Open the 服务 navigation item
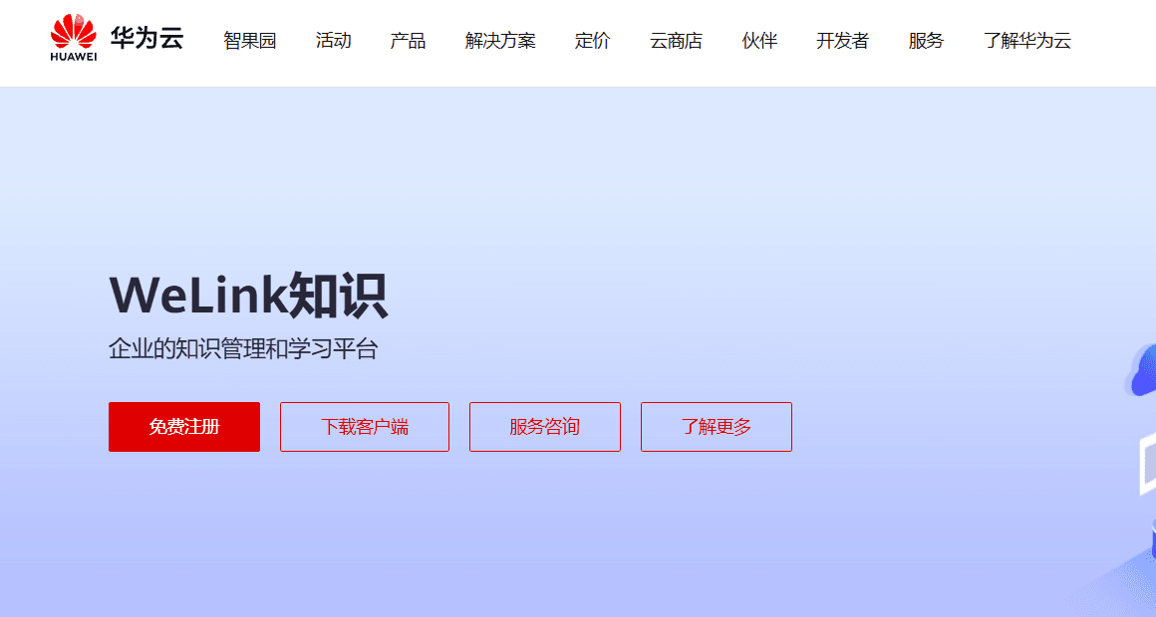Viewport: 1156px width, 617px height. (x=926, y=41)
